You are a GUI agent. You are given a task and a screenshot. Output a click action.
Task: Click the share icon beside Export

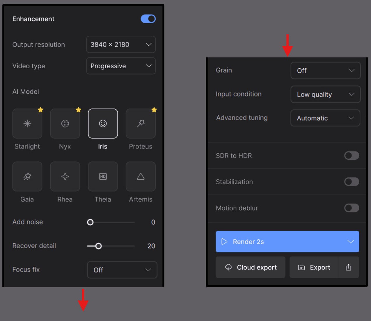pos(348,267)
